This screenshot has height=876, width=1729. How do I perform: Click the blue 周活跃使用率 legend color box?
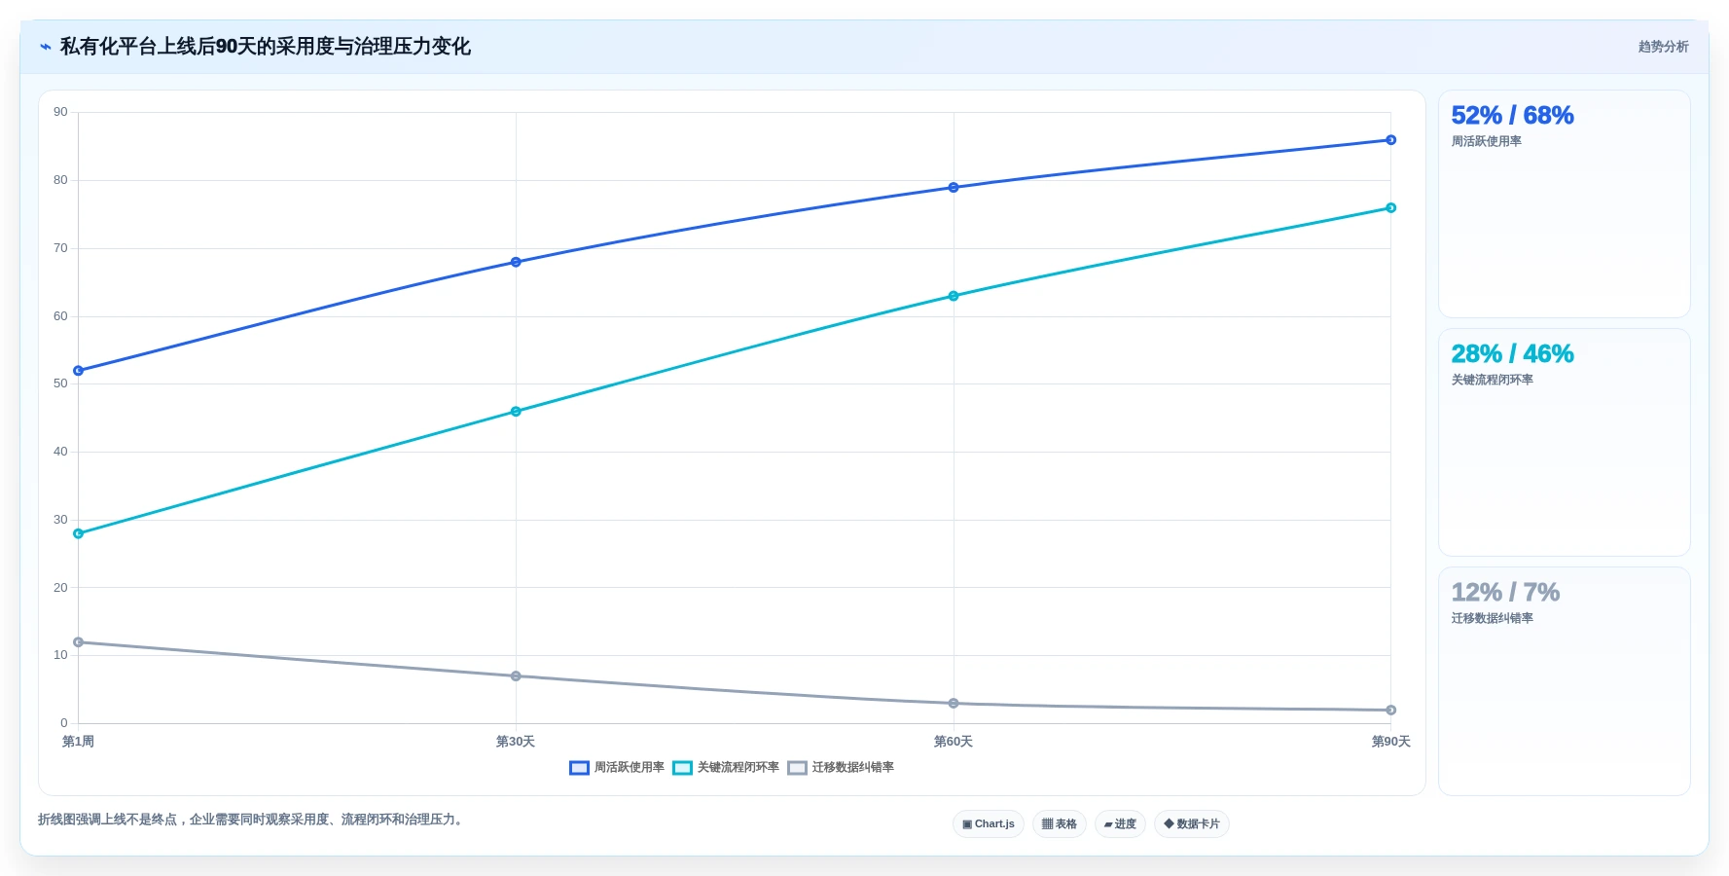579,768
